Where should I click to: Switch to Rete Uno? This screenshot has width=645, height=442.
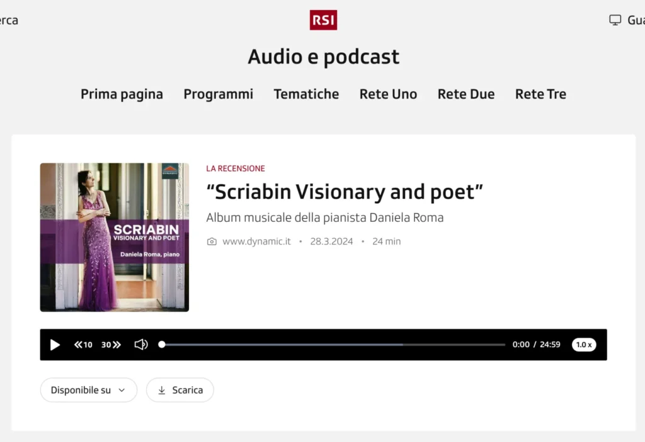388,94
